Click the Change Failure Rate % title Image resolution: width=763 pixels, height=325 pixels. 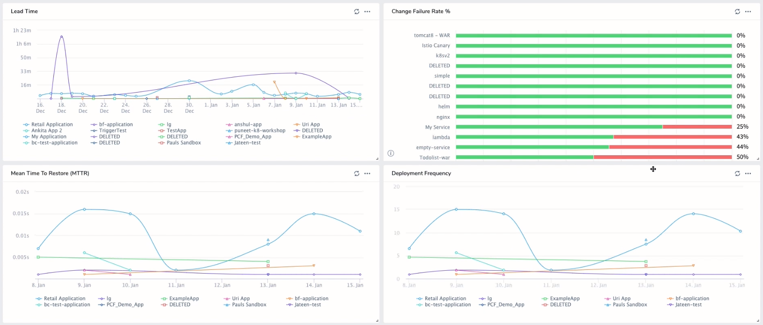coord(421,11)
